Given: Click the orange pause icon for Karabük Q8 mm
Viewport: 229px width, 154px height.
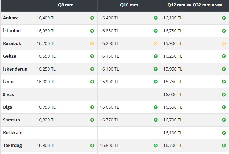Looking at the screenshot, I should [x=92, y=43].
